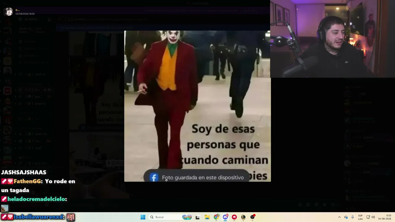Switch to Google Chrome in the taskbar
Image resolution: width=395 pixels, height=222 pixels.
coord(216,217)
